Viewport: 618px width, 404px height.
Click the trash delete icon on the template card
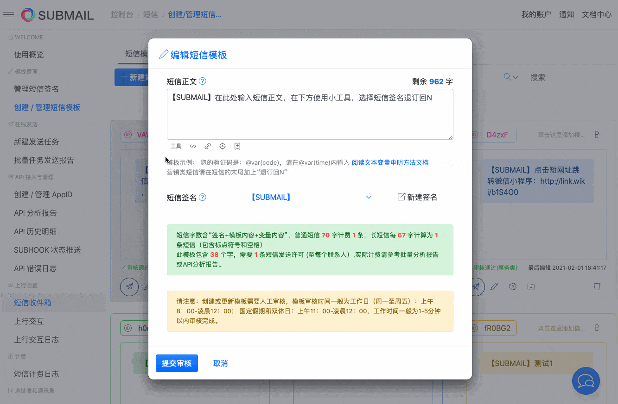click(x=597, y=286)
